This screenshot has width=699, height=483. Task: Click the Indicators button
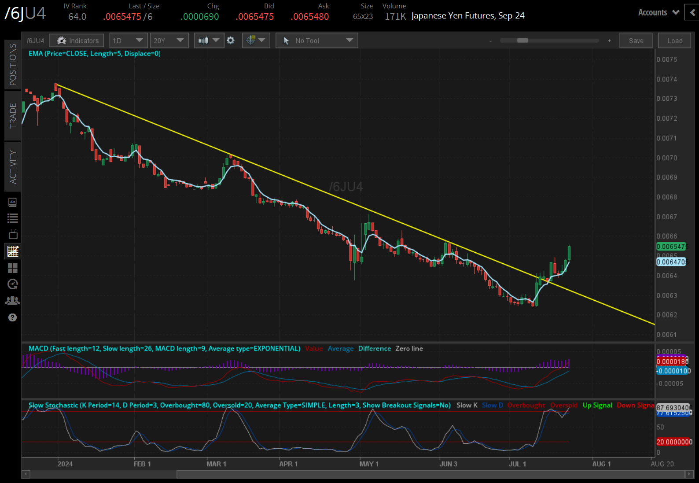[77, 41]
